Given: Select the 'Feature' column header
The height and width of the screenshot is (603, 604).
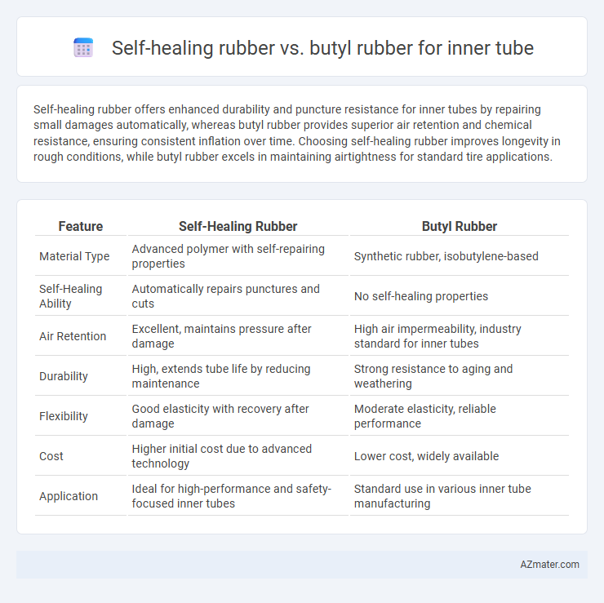Looking at the screenshot, I should (x=81, y=226).
